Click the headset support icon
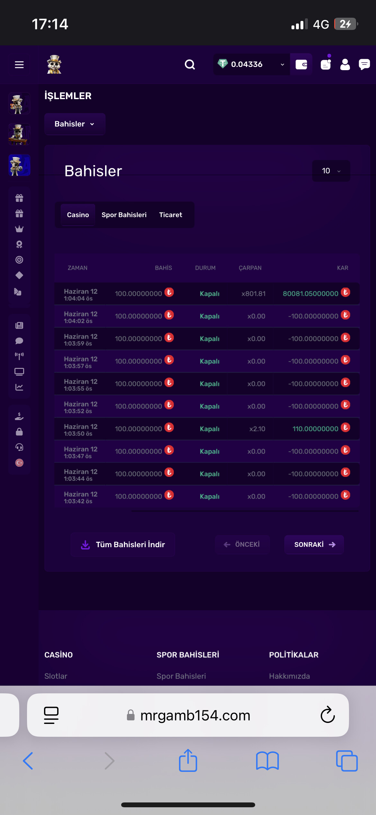Image resolution: width=376 pixels, height=815 pixels. (19, 447)
